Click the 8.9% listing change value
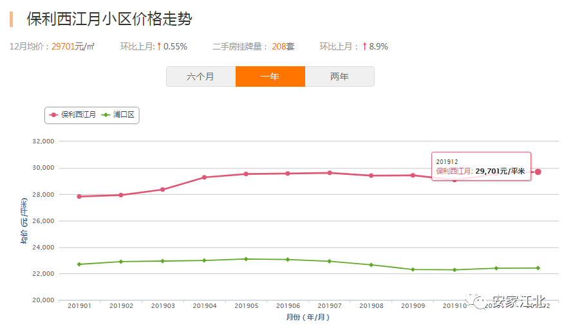 379,46
